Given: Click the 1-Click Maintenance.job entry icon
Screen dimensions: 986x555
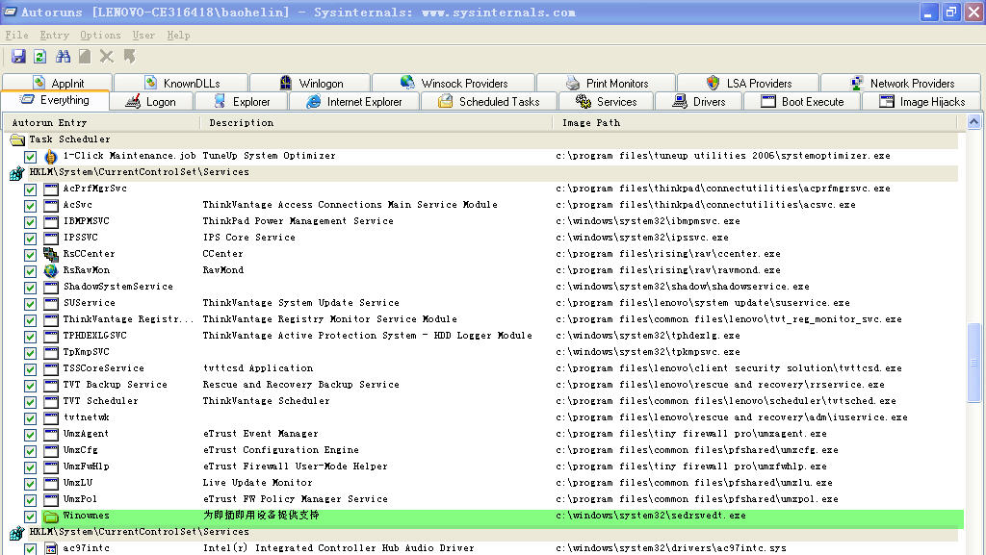Looking at the screenshot, I should coord(51,156).
